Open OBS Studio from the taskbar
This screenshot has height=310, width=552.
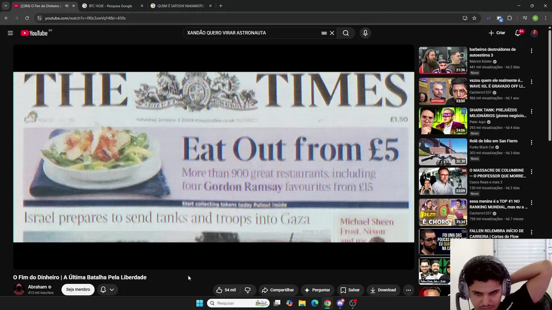click(353, 303)
